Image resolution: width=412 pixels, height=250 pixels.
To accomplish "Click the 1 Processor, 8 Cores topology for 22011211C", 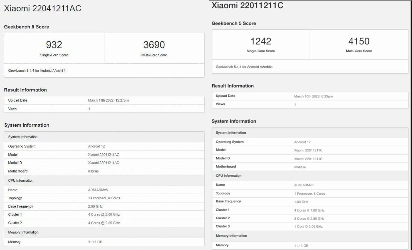I will coord(310,194).
